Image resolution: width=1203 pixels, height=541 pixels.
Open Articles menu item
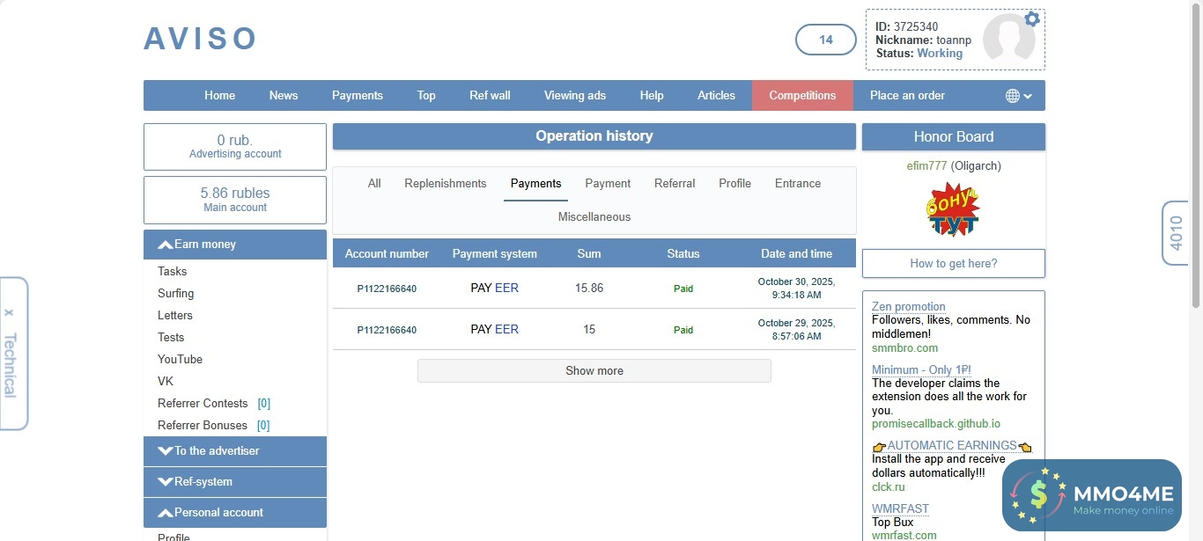pos(716,96)
